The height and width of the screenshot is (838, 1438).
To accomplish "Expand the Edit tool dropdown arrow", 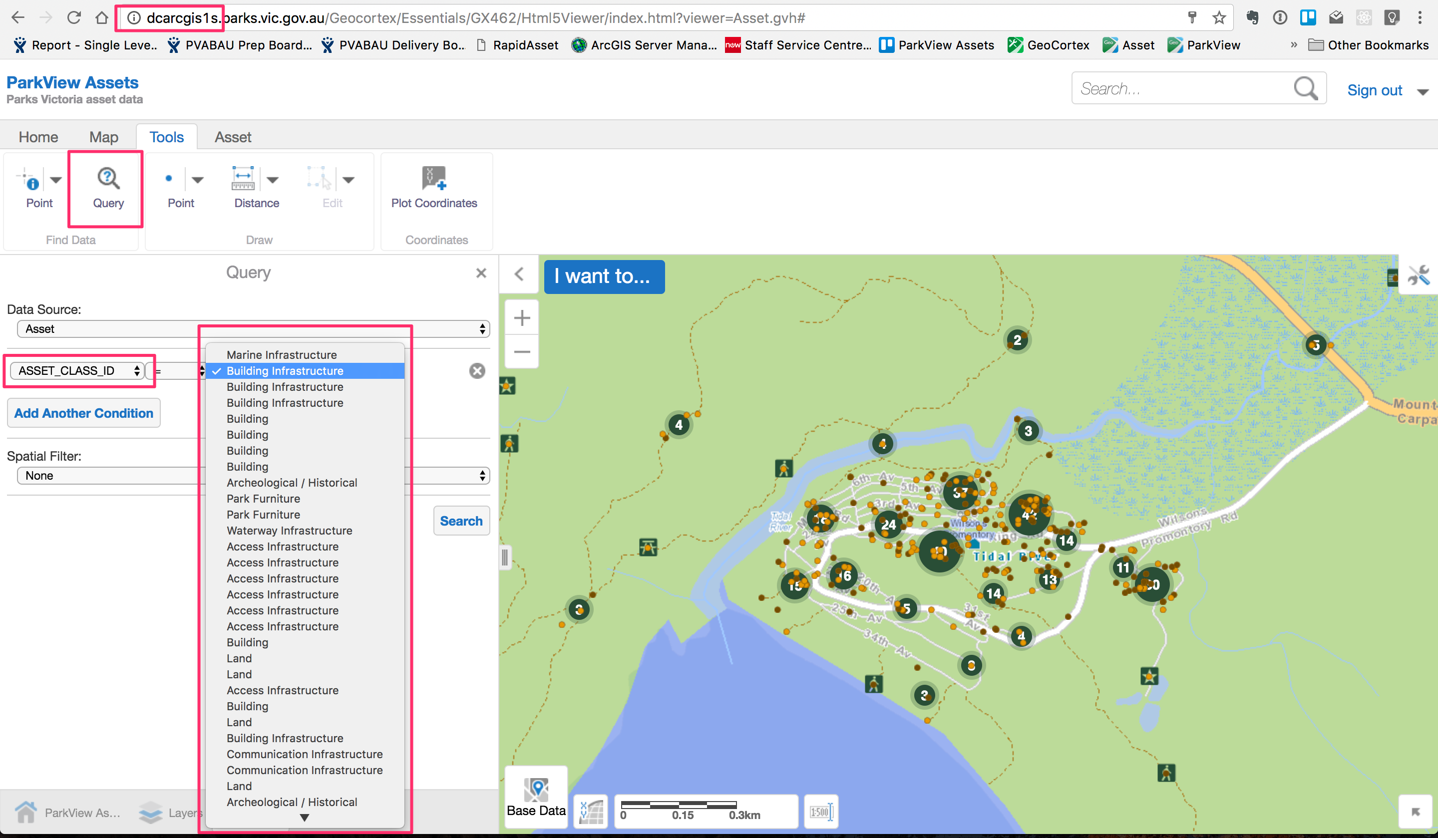I will [x=348, y=180].
